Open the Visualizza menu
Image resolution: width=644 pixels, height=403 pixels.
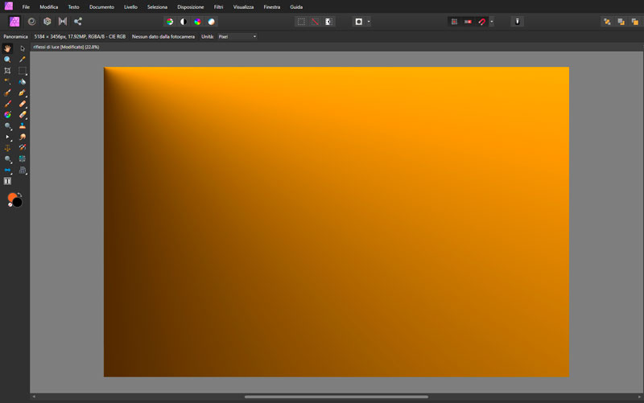click(x=243, y=7)
